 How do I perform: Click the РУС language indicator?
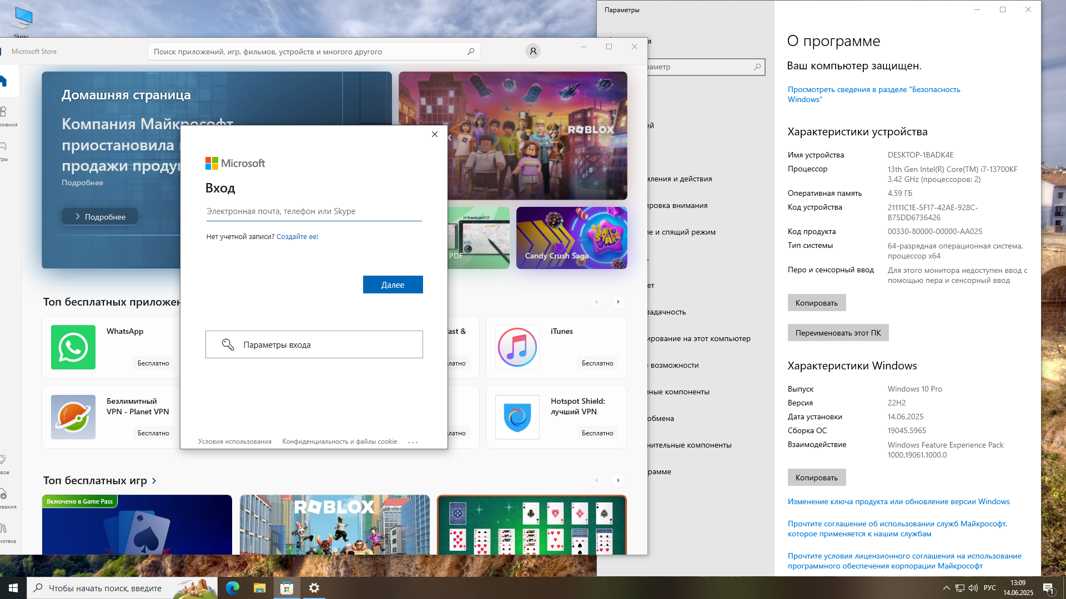pos(990,588)
